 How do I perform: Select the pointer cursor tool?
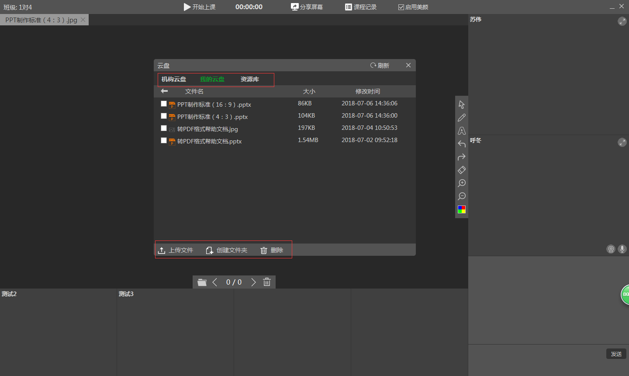(x=462, y=104)
